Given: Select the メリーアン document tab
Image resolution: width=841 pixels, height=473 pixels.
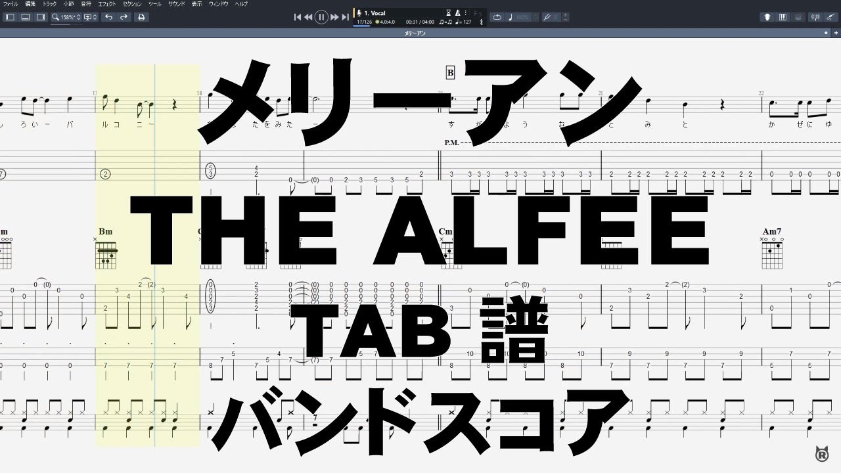Looking at the screenshot, I should [x=415, y=33].
